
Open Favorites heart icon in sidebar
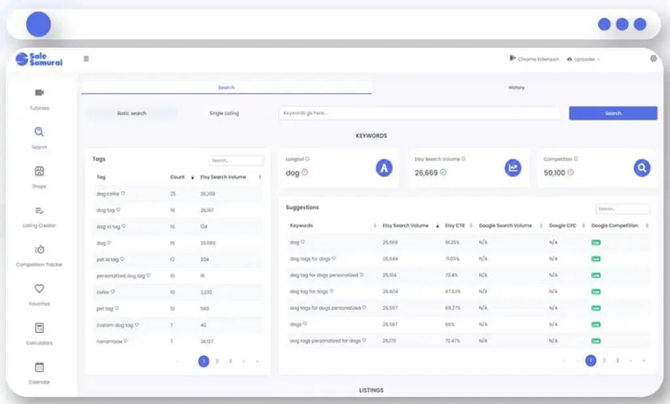tap(39, 289)
